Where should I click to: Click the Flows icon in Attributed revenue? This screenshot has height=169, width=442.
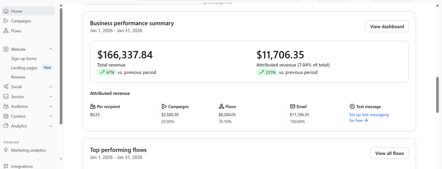pos(221,107)
